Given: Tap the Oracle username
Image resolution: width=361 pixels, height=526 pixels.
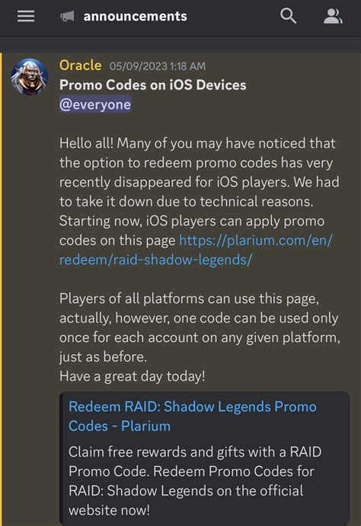Looking at the screenshot, I should pos(81,65).
